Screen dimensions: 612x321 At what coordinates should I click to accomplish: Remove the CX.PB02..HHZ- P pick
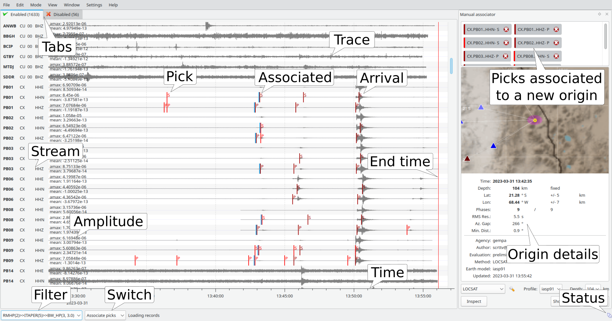tap(556, 43)
